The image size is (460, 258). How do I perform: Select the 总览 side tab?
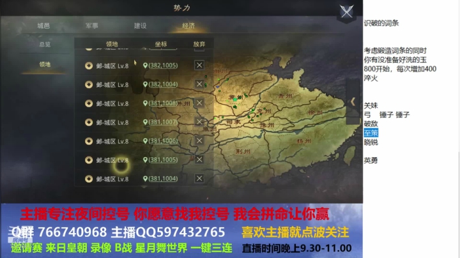[x=45, y=44]
